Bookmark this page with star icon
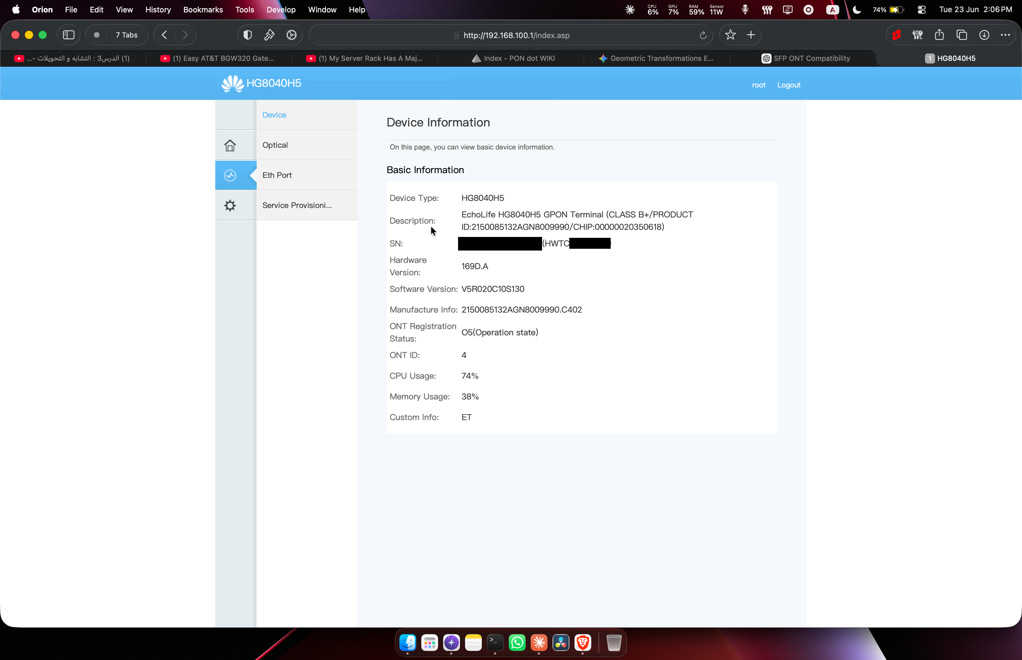 (x=730, y=35)
